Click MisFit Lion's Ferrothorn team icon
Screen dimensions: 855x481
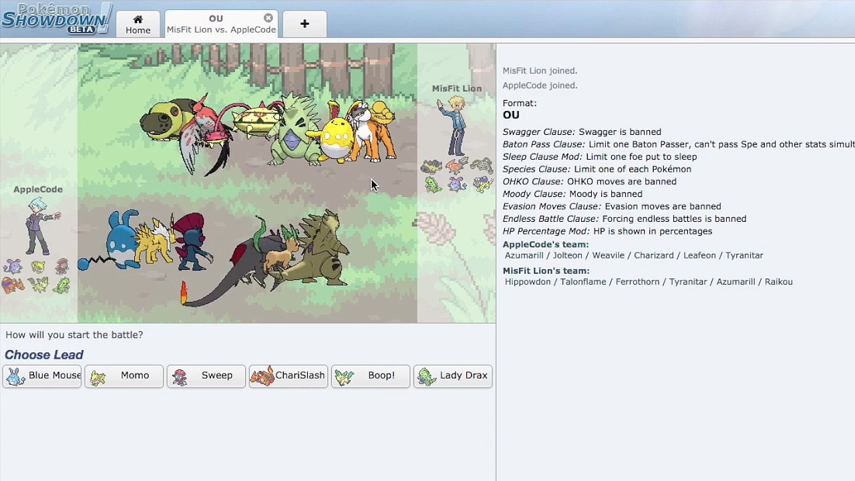[x=482, y=166]
